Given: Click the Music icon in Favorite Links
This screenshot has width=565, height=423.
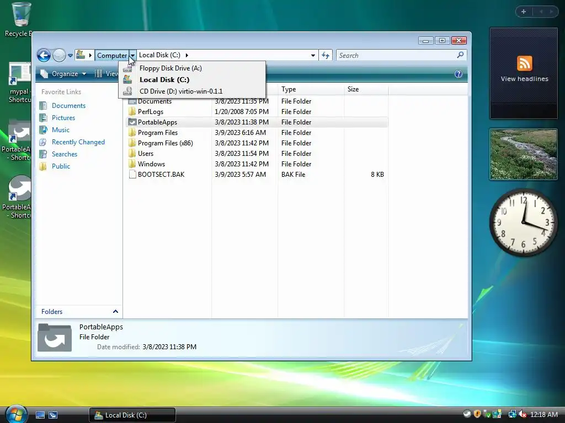Looking at the screenshot, I should coord(43,130).
